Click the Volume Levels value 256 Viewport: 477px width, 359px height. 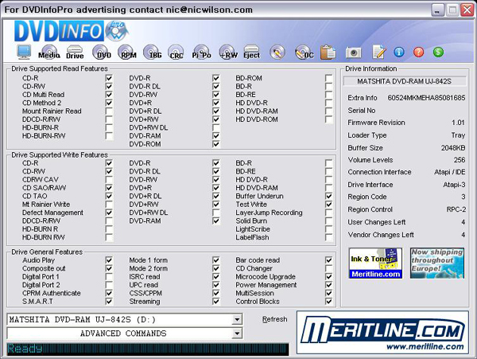click(x=460, y=160)
